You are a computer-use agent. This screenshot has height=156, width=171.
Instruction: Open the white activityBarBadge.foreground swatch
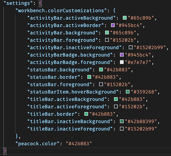click(122, 62)
